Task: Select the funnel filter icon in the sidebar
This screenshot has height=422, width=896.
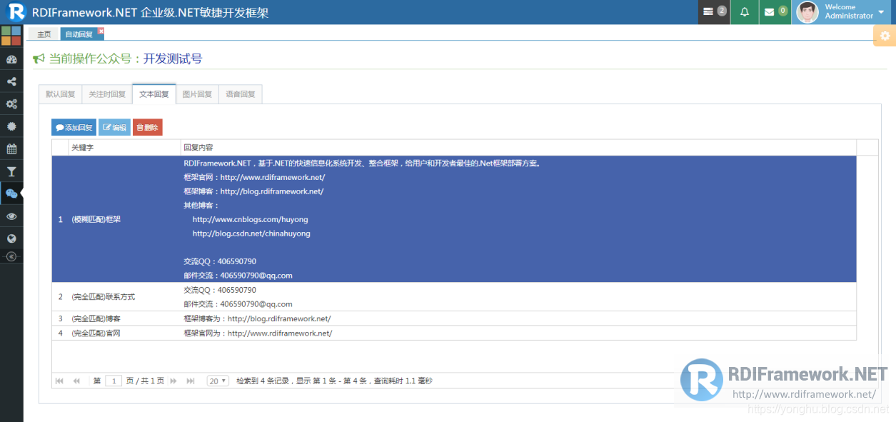Action: pyautogui.click(x=11, y=171)
